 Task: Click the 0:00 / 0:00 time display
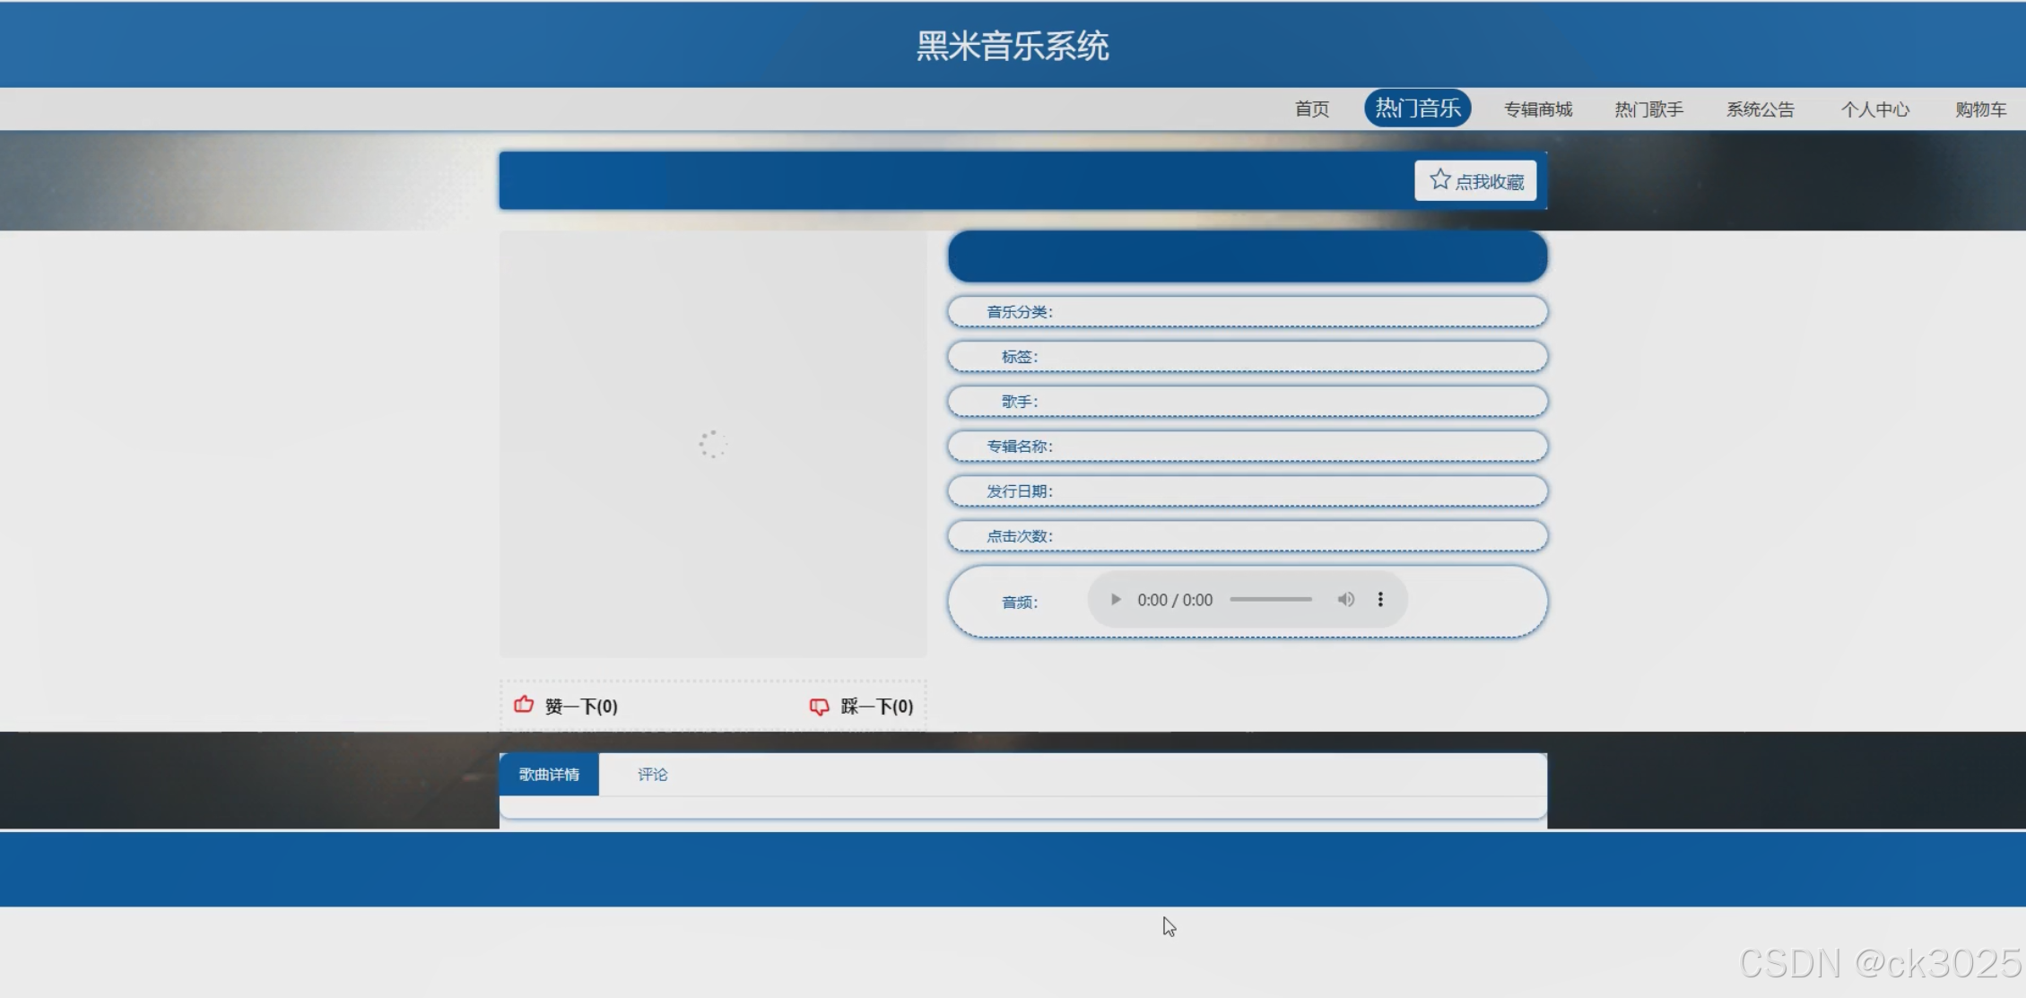click(x=1175, y=600)
